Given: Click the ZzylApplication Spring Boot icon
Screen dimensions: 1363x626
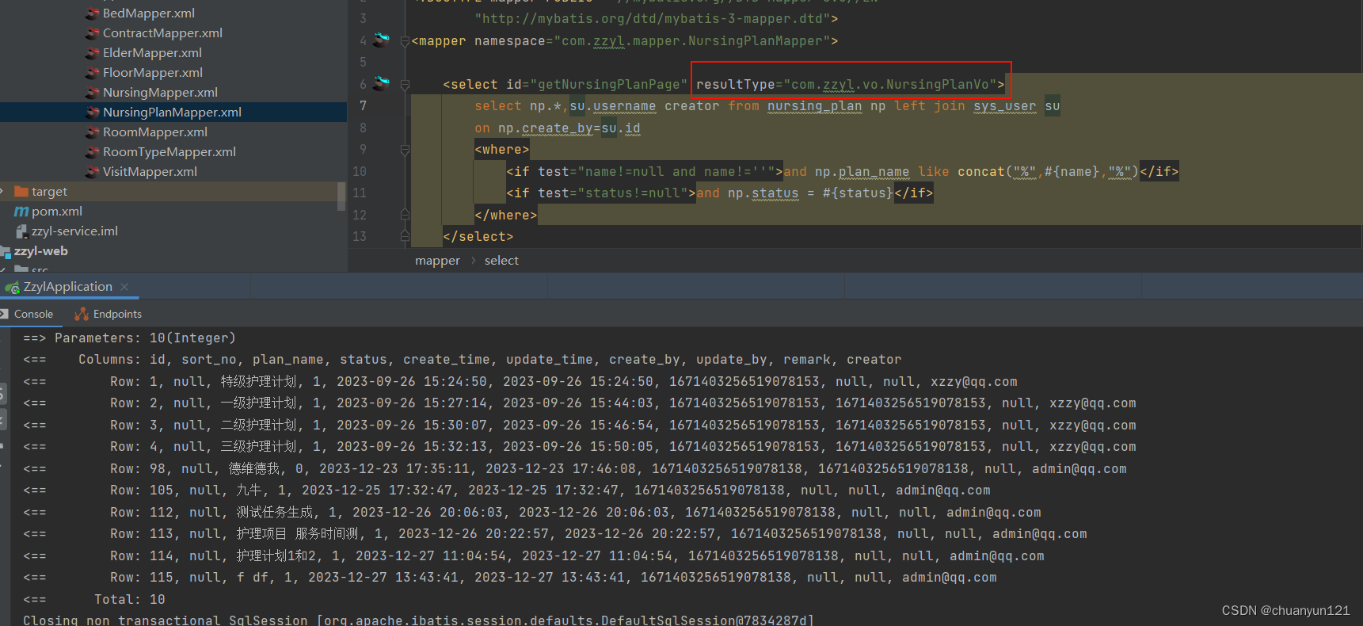Looking at the screenshot, I should click(x=12, y=288).
